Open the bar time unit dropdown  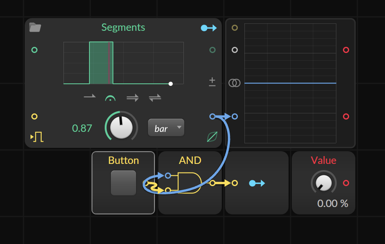point(166,128)
